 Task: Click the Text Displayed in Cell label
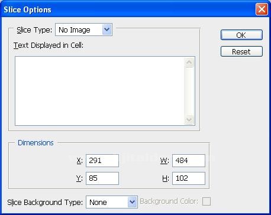pyautogui.click(x=49, y=45)
